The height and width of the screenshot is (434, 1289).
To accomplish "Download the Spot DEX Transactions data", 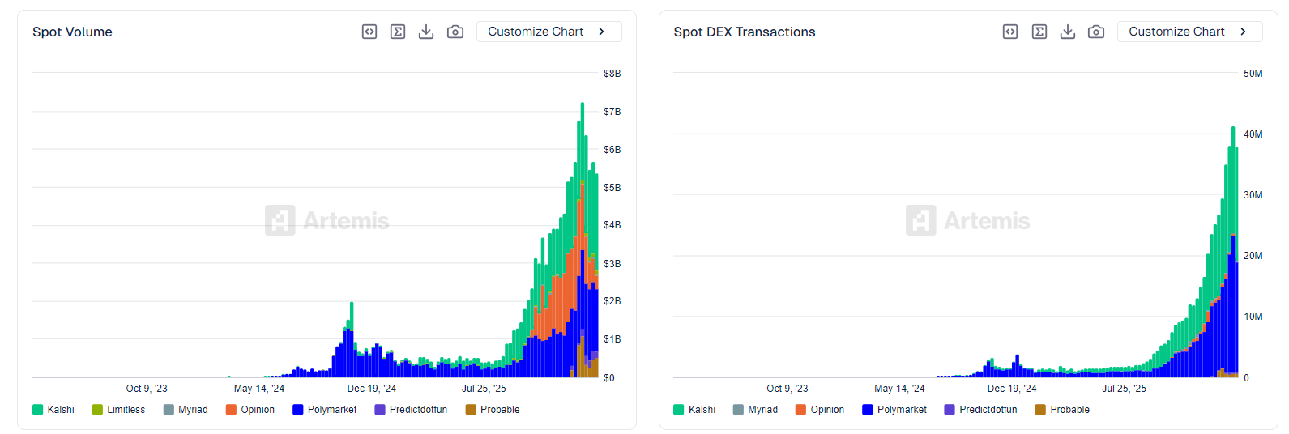I will click(x=1068, y=32).
